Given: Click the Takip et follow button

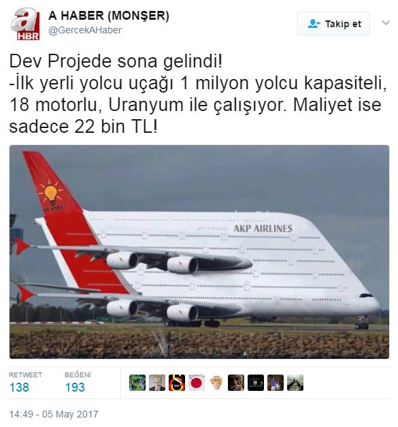Looking at the screenshot, I should 333,24.
